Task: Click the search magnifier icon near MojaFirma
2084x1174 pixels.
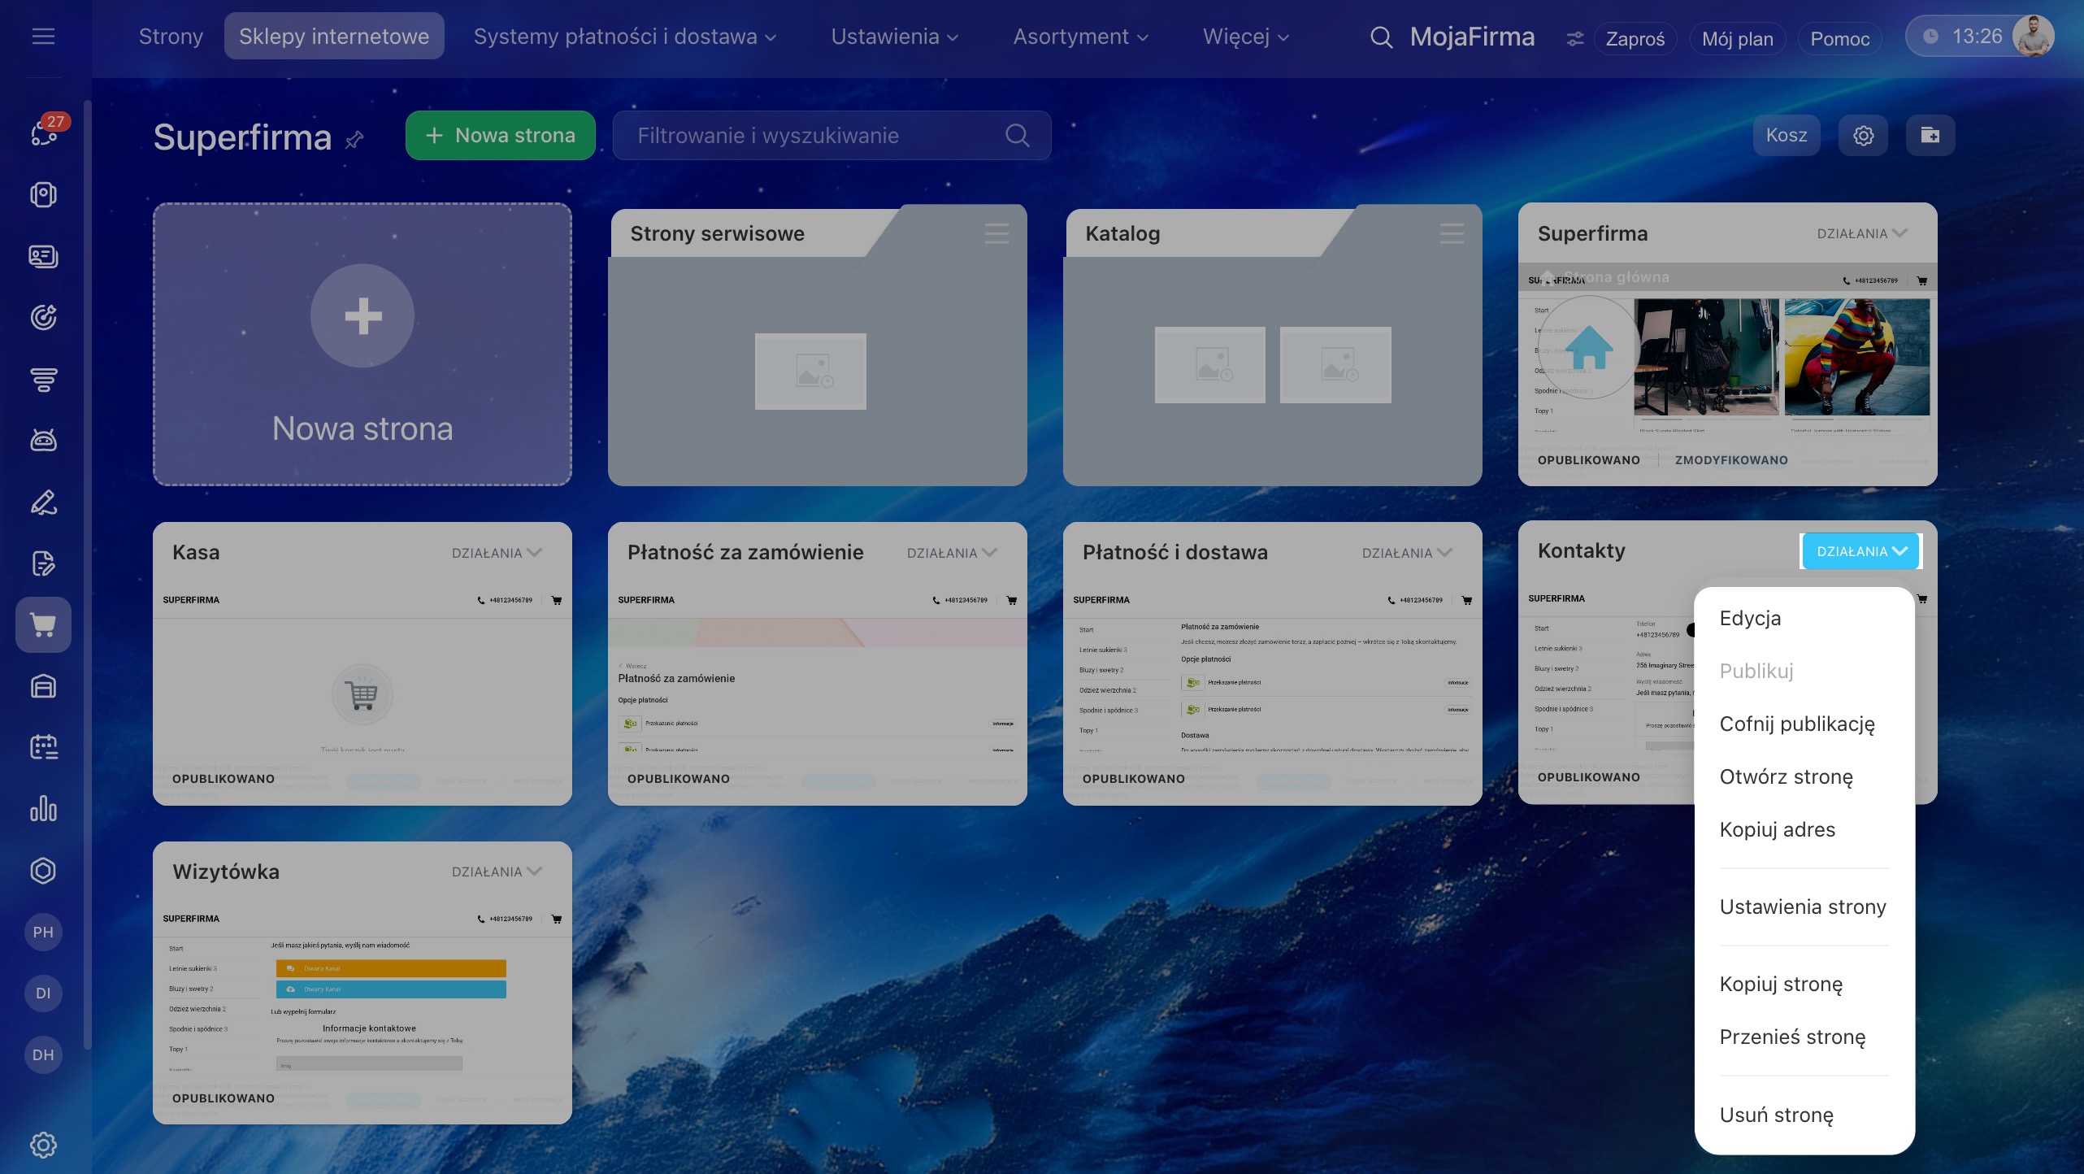Action: click(x=1381, y=37)
